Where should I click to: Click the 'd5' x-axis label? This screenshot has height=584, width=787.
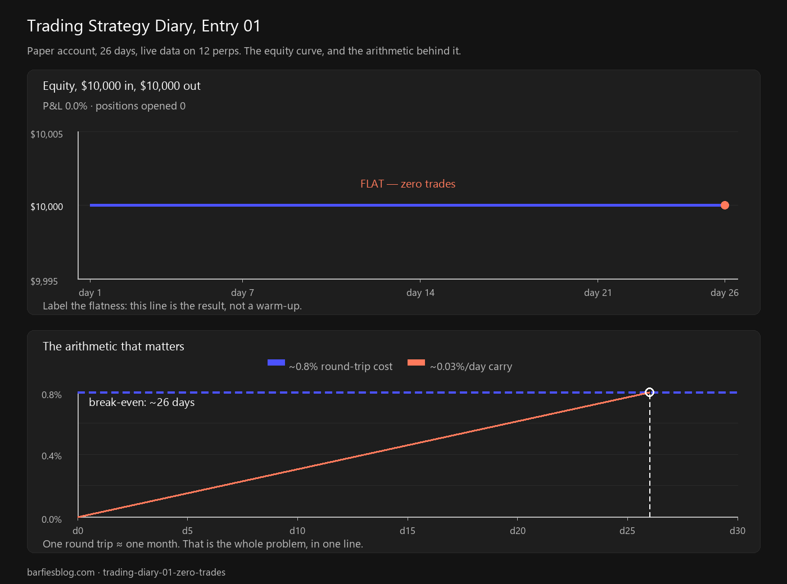(187, 531)
